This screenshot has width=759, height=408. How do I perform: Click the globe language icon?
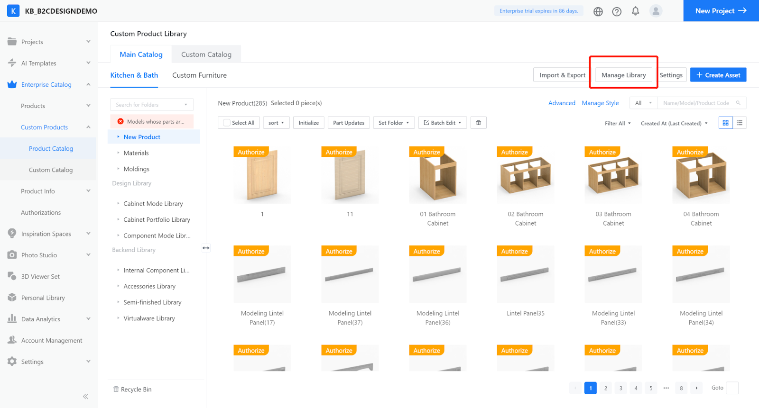tap(598, 11)
